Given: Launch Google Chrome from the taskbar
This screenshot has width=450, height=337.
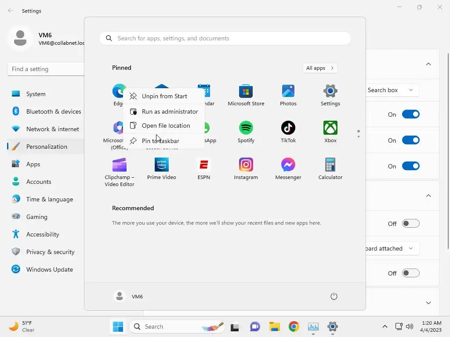Looking at the screenshot, I should coord(294,326).
